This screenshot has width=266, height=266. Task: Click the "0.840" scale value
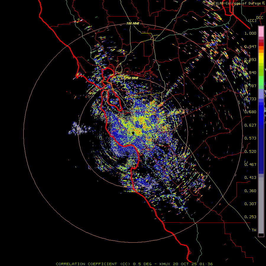250,73
